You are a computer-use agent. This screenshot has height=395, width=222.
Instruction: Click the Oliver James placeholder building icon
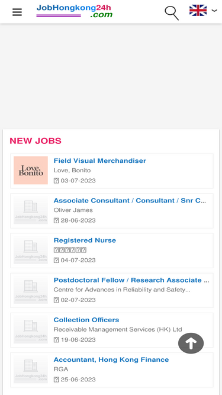pyautogui.click(x=31, y=210)
